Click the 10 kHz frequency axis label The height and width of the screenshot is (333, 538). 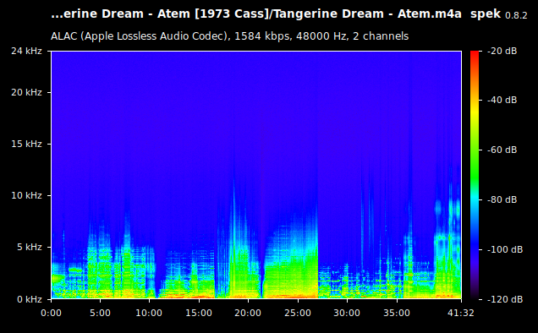(x=26, y=195)
